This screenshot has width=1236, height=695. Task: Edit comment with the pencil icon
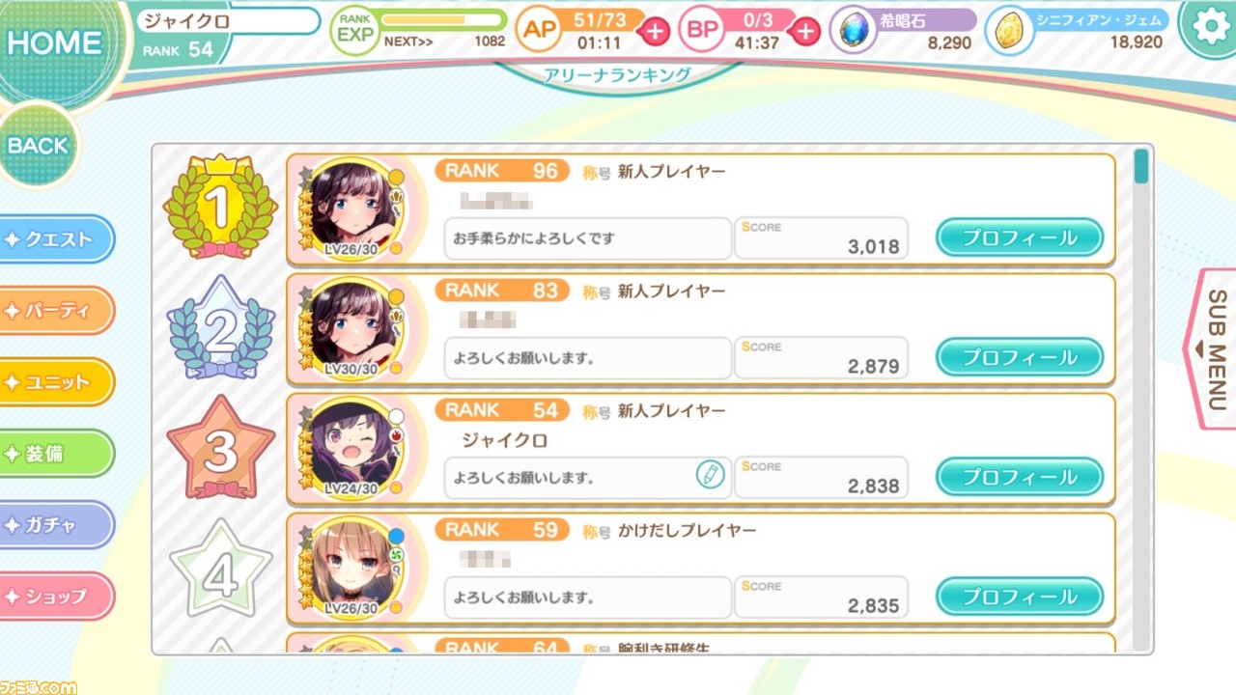710,474
